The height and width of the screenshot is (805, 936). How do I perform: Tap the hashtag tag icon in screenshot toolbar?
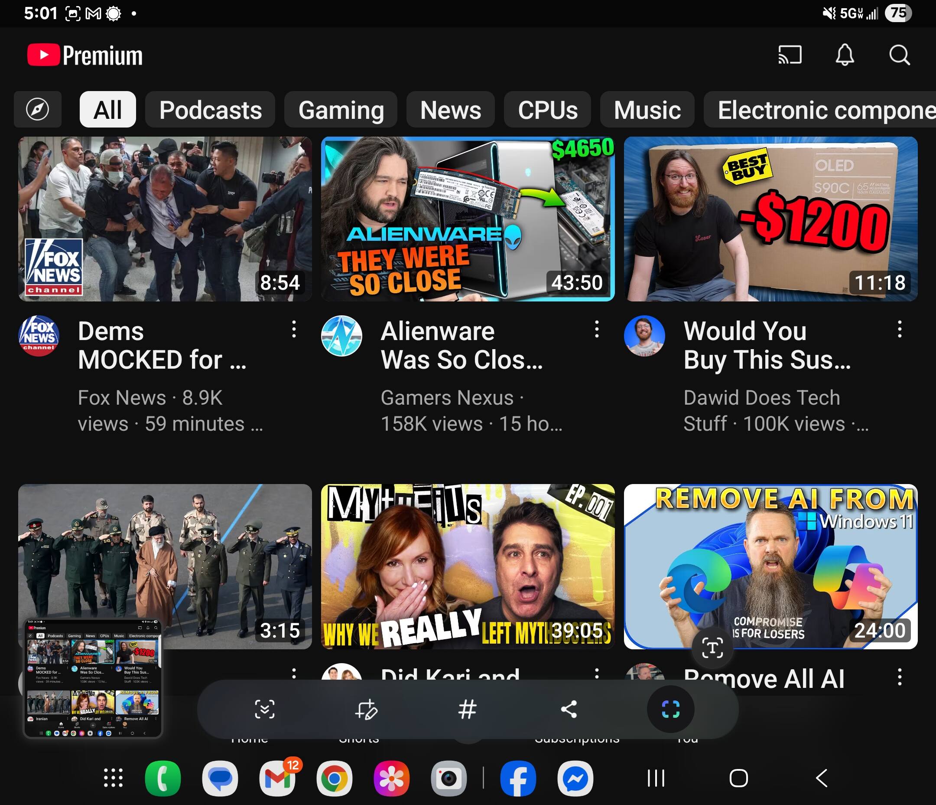click(x=467, y=709)
